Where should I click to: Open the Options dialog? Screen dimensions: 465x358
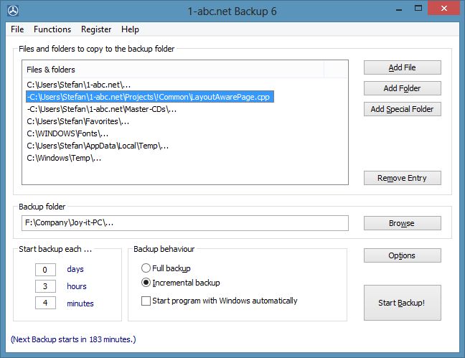coord(402,255)
